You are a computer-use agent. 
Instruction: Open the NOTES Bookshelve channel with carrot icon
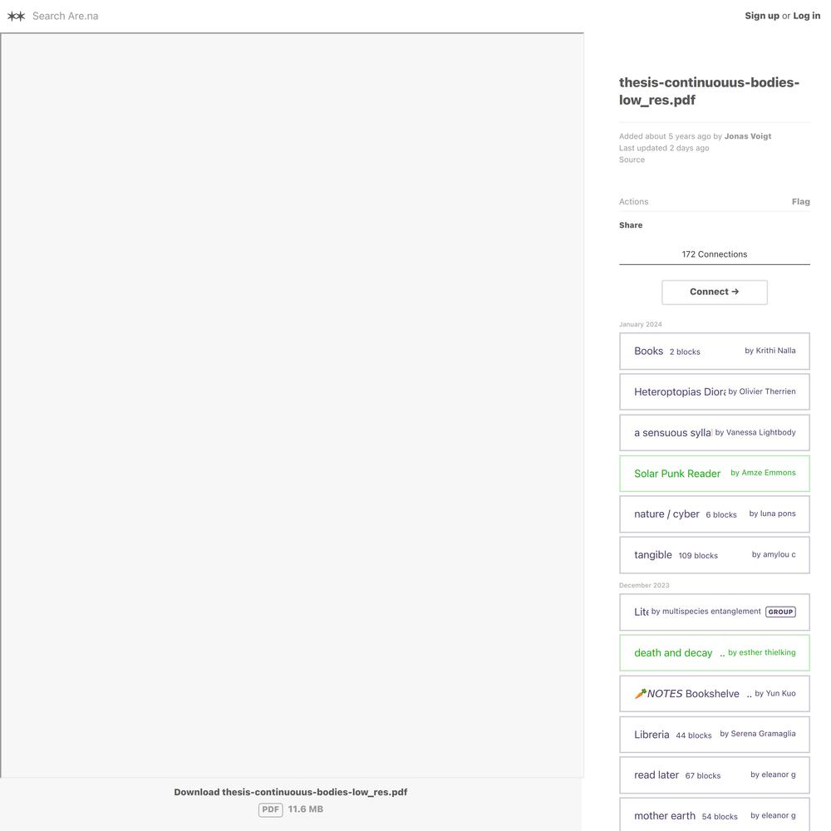pos(714,693)
